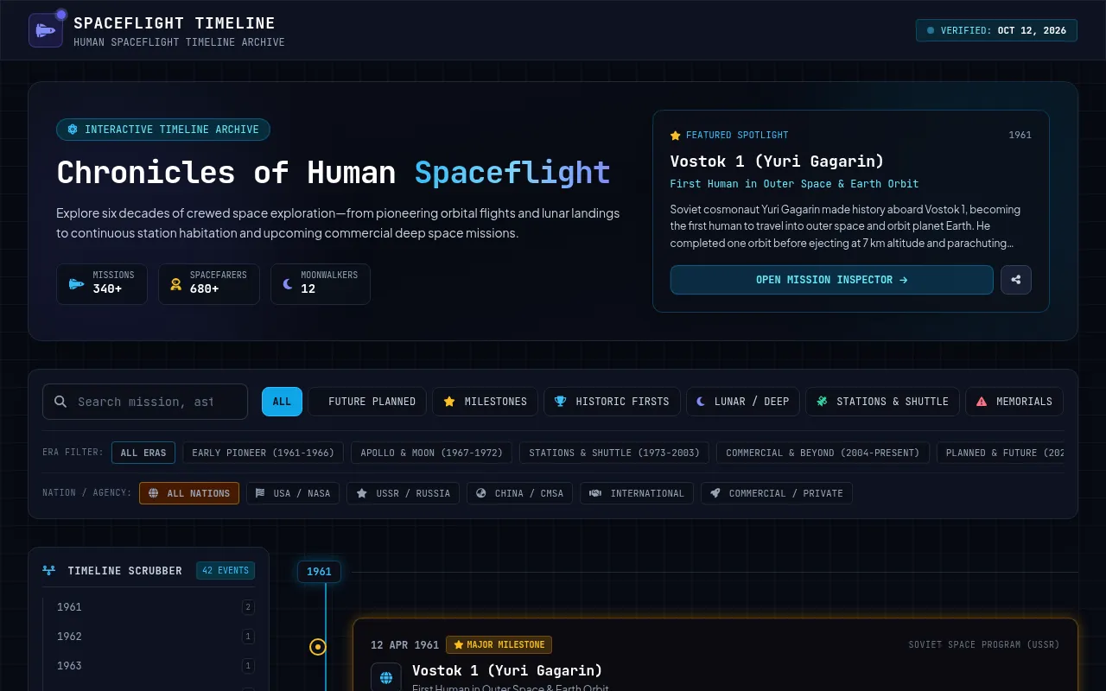Pick the Commercial & Beyond (2004-Present) era
The image size is (1106, 691).
(x=823, y=453)
